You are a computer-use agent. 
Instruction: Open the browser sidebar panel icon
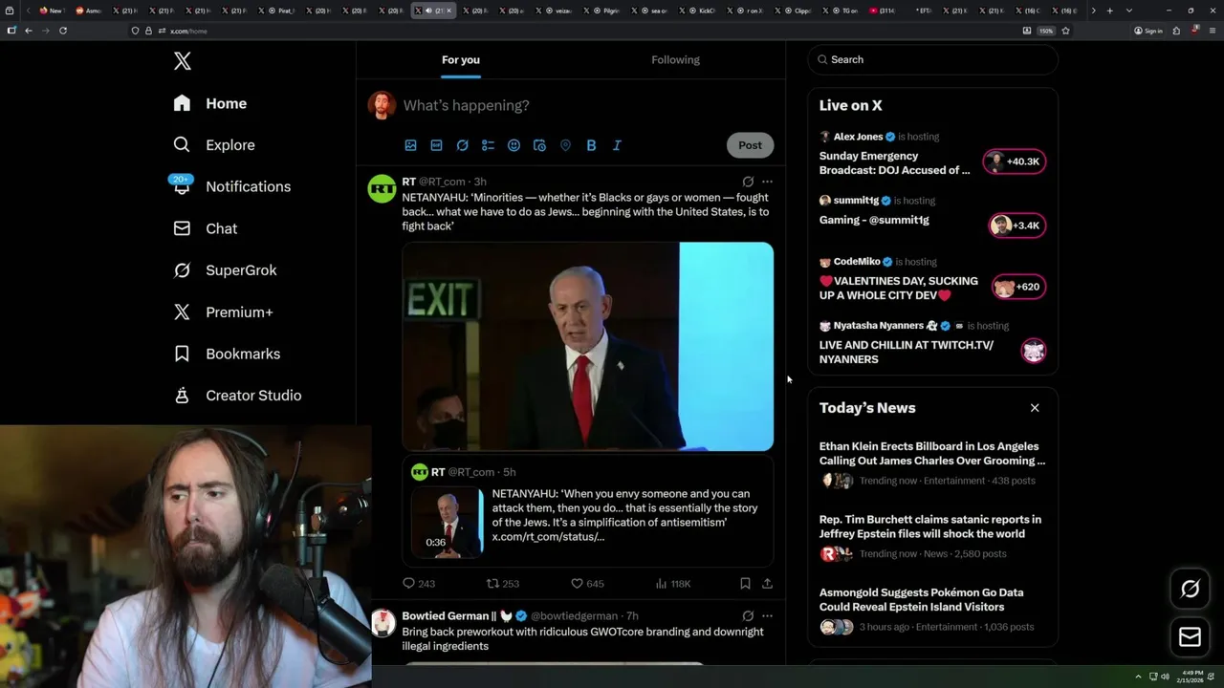[x=11, y=31]
